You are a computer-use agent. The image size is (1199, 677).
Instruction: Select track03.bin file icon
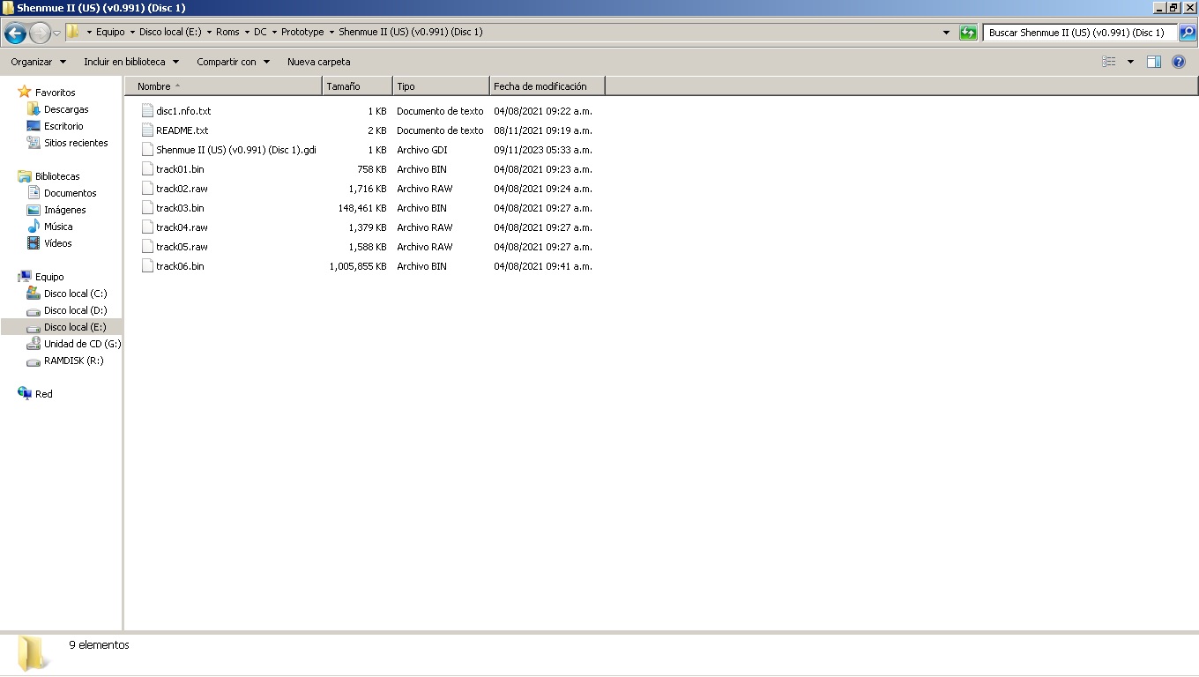(147, 208)
